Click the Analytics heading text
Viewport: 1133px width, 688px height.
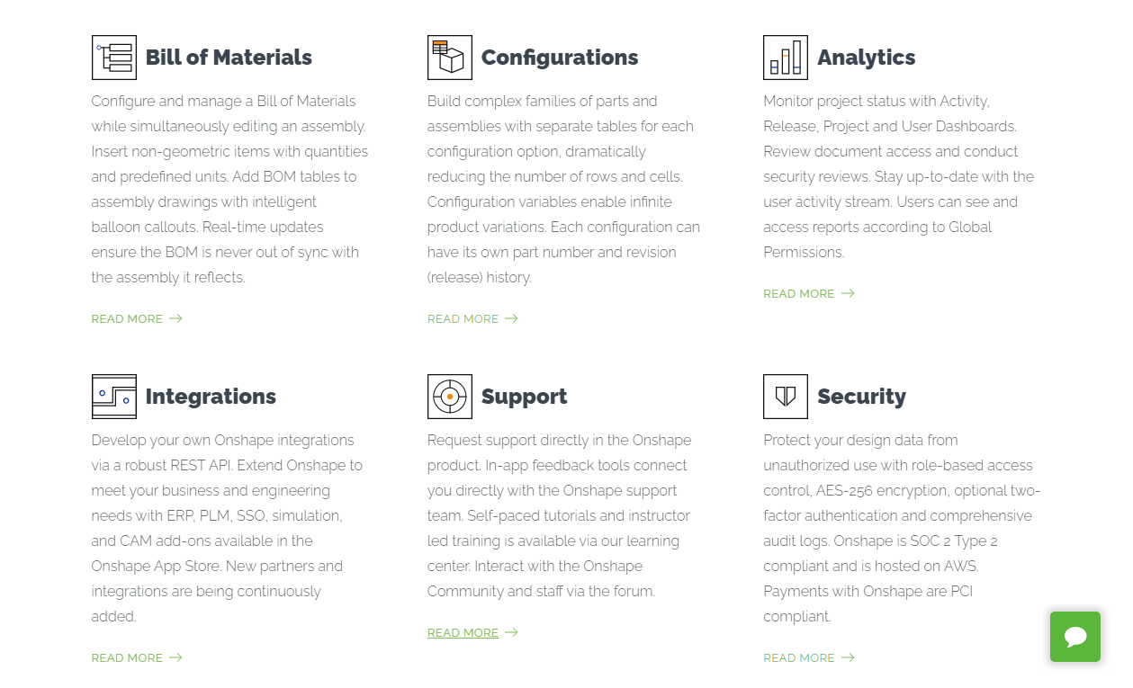[x=866, y=58]
